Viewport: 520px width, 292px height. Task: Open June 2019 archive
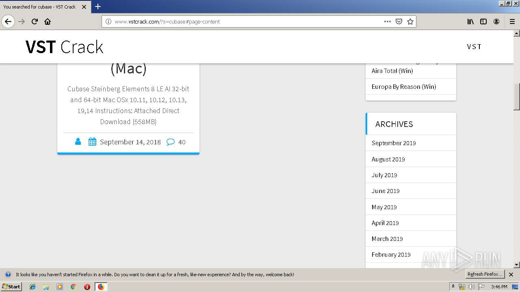click(x=386, y=191)
